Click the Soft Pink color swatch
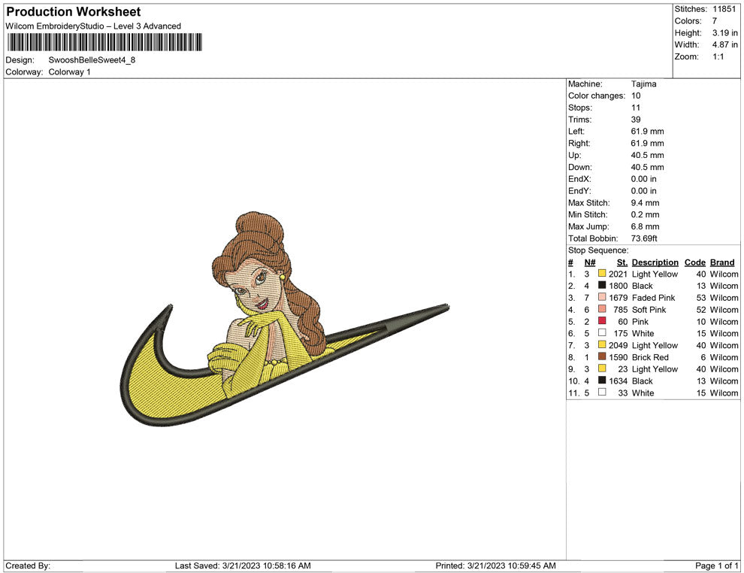The width and height of the screenshot is (744, 573). (x=602, y=310)
